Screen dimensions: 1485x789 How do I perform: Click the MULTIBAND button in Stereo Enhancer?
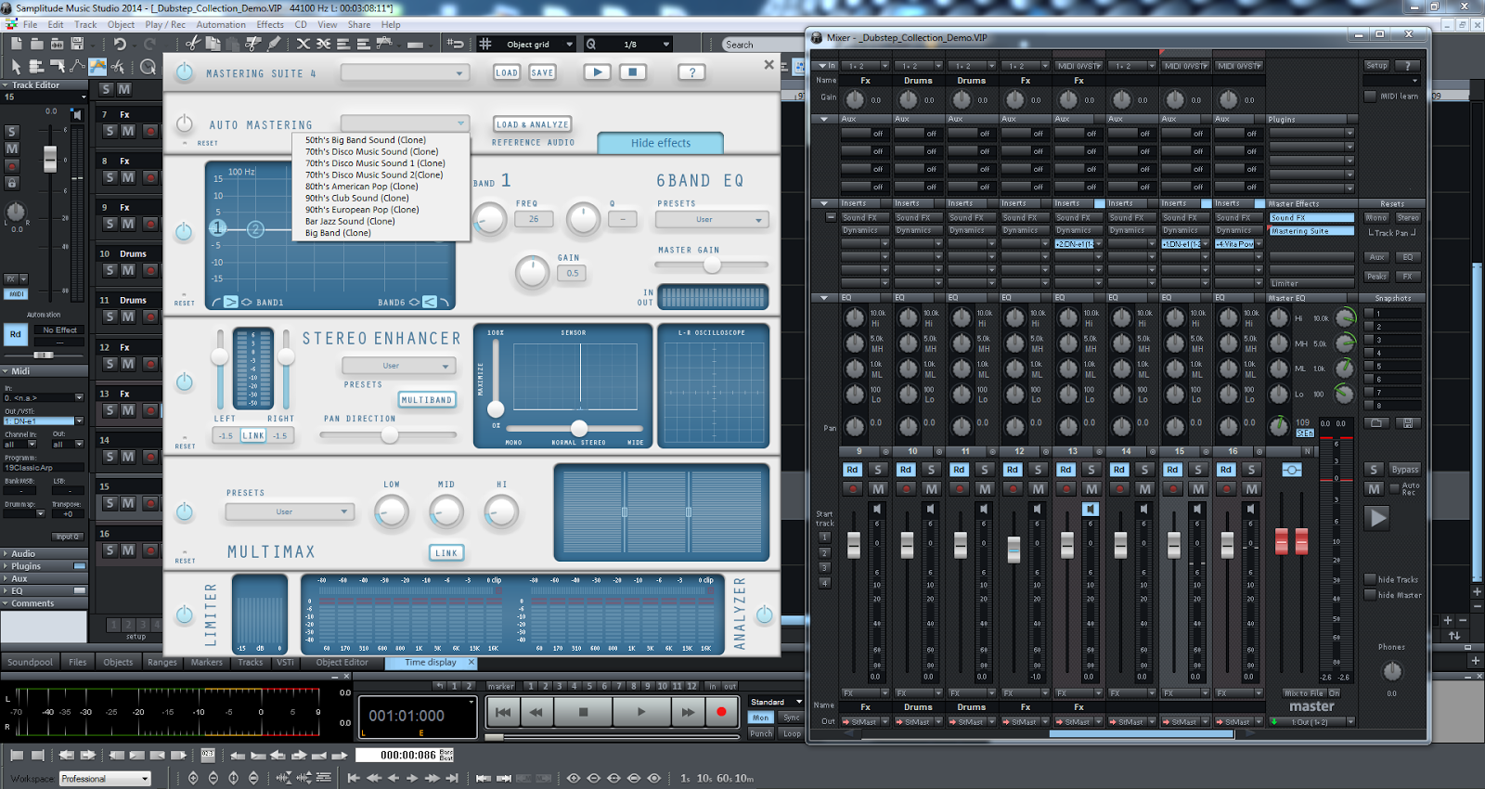(x=427, y=399)
